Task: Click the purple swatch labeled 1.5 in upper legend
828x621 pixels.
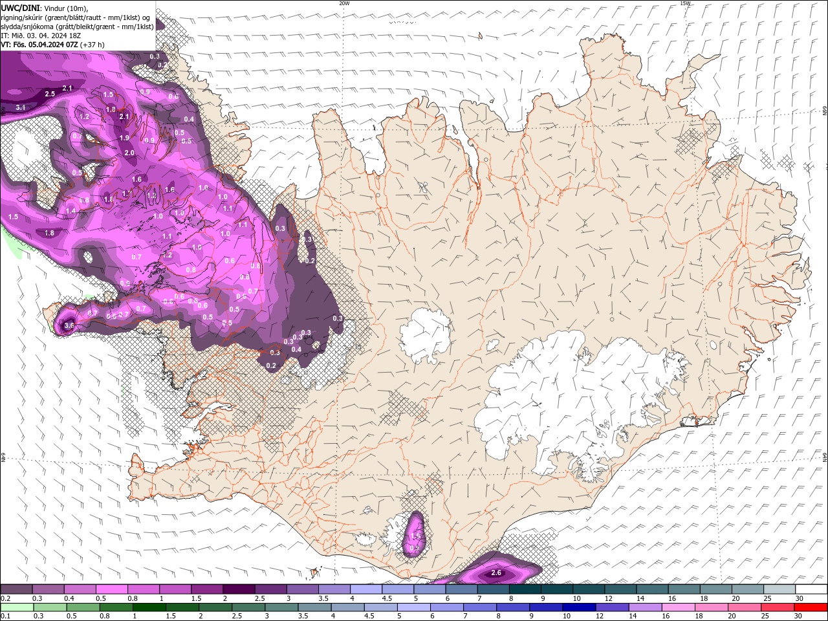Action: [x=207, y=589]
